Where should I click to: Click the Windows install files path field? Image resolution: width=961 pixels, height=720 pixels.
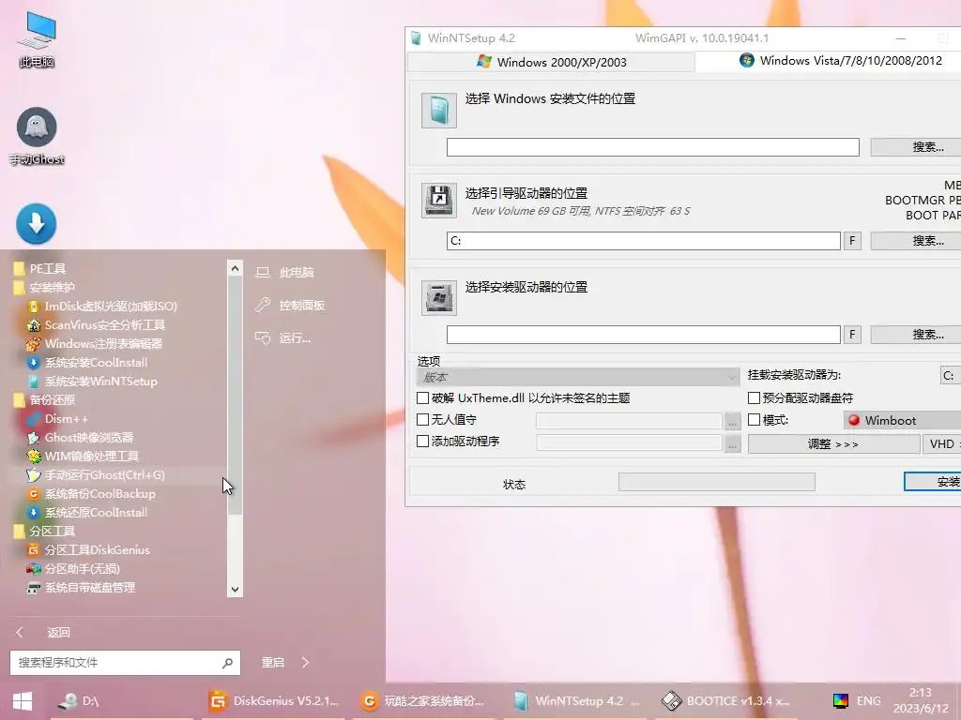coord(653,147)
